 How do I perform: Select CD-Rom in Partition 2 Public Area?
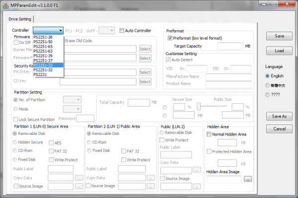point(89,142)
